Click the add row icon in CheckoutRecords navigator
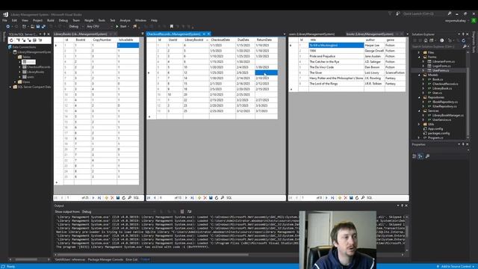This screenshot has height=269, width=478. point(199,198)
